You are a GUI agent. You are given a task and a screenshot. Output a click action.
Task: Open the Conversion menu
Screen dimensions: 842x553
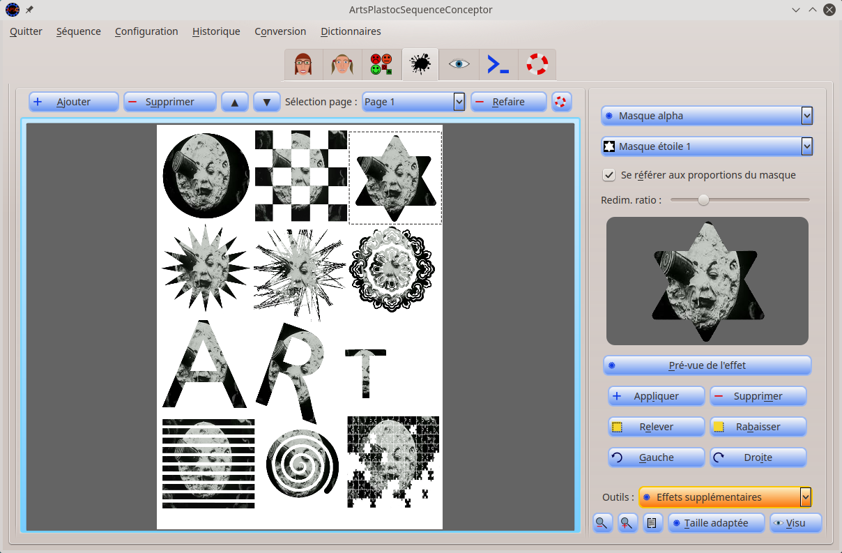click(x=280, y=31)
